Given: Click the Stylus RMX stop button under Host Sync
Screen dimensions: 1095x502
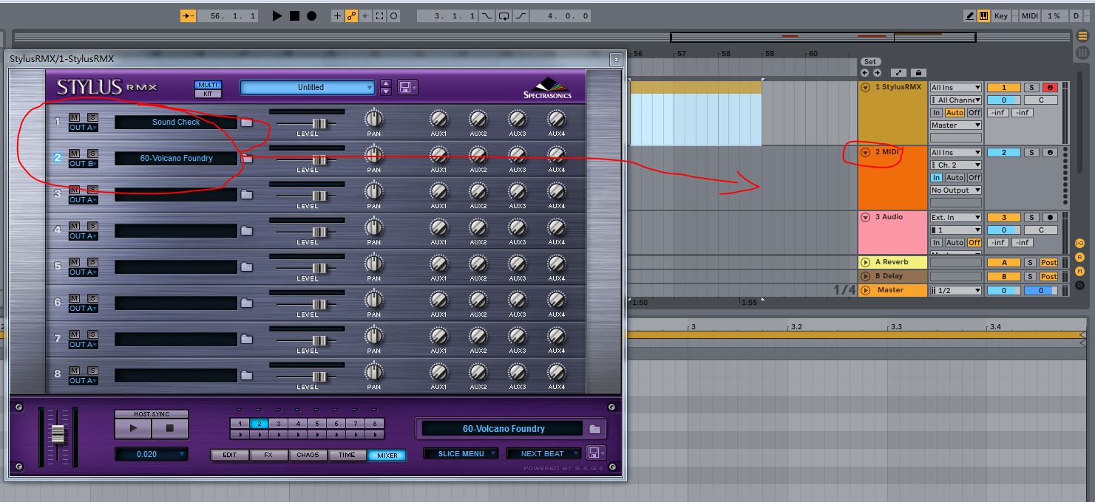Looking at the screenshot, I should [x=169, y=427].
